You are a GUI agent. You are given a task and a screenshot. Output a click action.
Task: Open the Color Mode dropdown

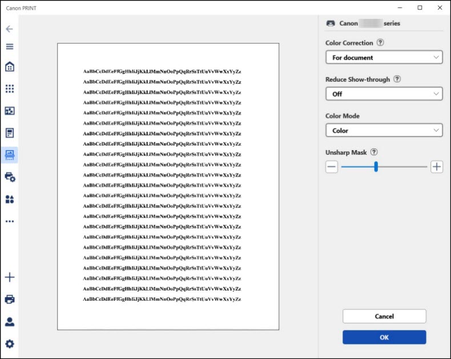(x=384, y=130)
